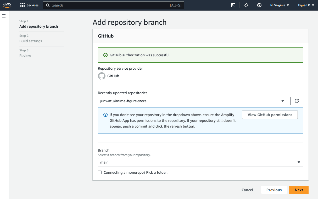Click the GitHub octocat logo
Screen dimensions: 318x199
[102, 76]
